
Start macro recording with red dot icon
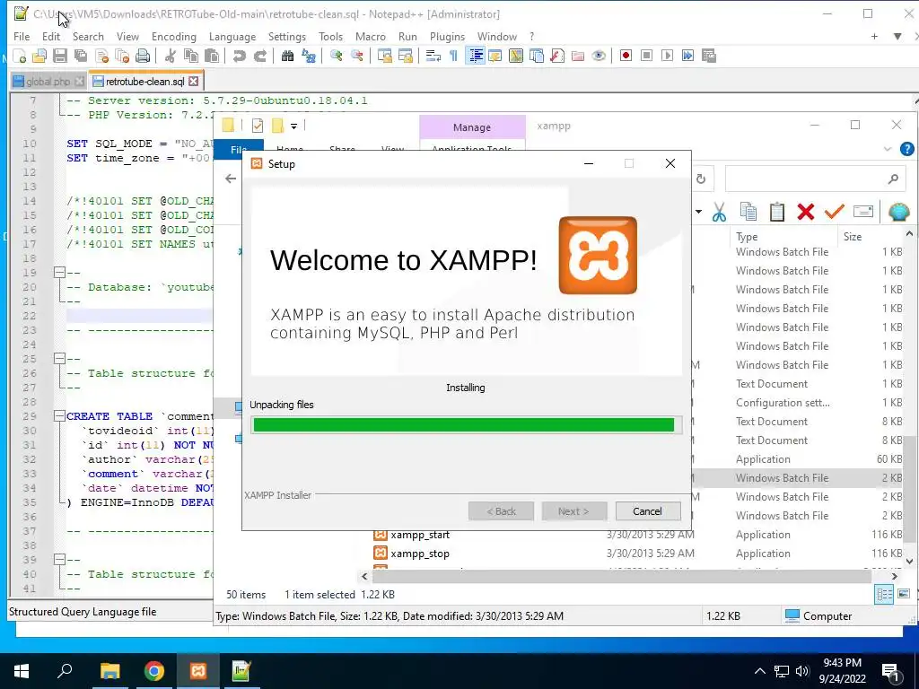coord(626,56)
